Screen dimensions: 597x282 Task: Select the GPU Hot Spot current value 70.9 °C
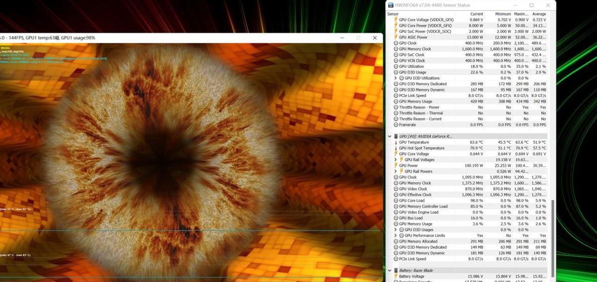point(477,148)
